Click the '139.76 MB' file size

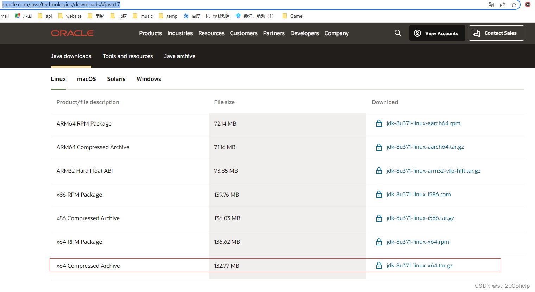click(x=227, y=195)
